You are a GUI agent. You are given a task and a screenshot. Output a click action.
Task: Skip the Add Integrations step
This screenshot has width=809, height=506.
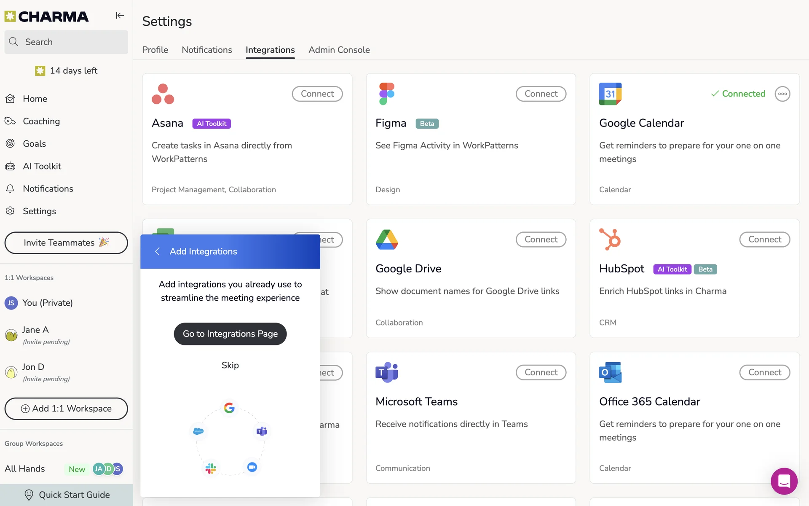(230, 365)
